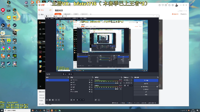Toggle studio mode button in OBS Controls

tap(146, 89)
